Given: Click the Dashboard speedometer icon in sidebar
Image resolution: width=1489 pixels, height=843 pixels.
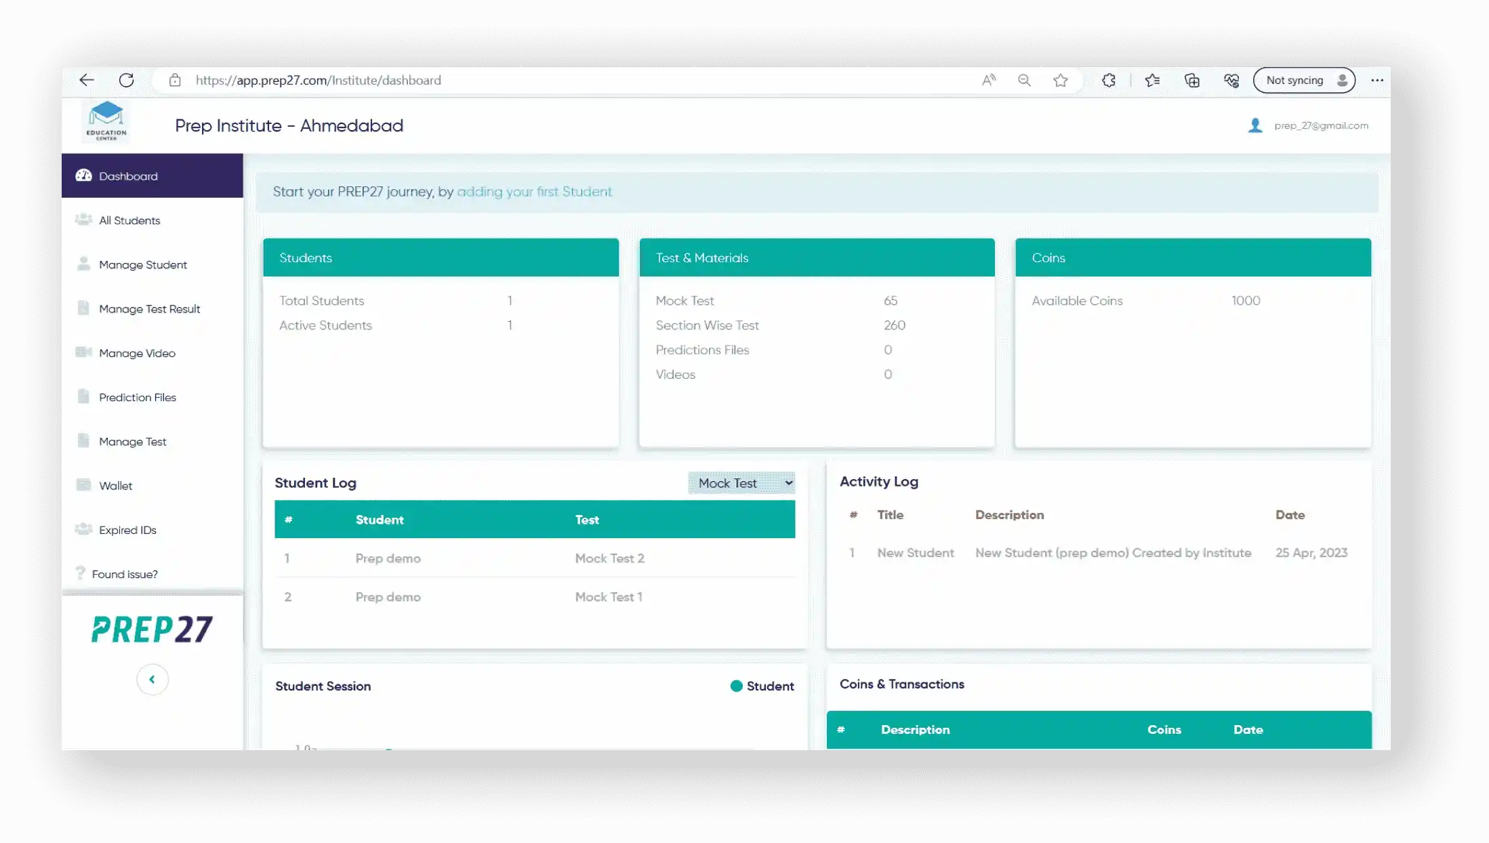Looking at the screenshot, I should click(83, 176).
